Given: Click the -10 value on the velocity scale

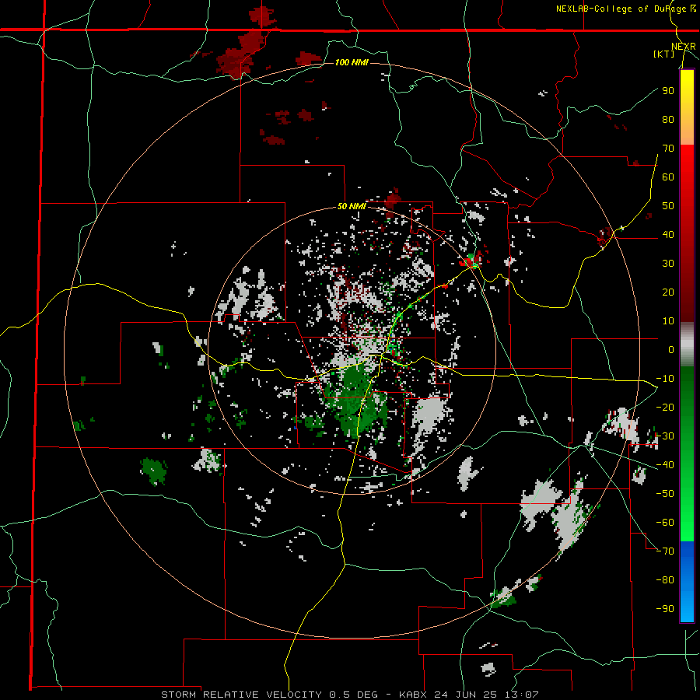Looking at the screenshot, I should coord(665,379).
